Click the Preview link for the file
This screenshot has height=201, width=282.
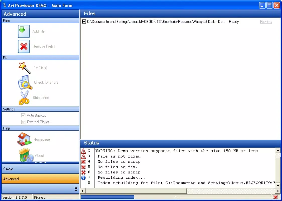point(266,22)
